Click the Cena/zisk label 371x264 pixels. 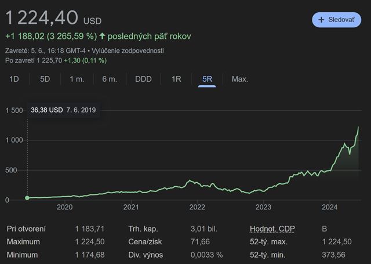click(x=145, y=242)
